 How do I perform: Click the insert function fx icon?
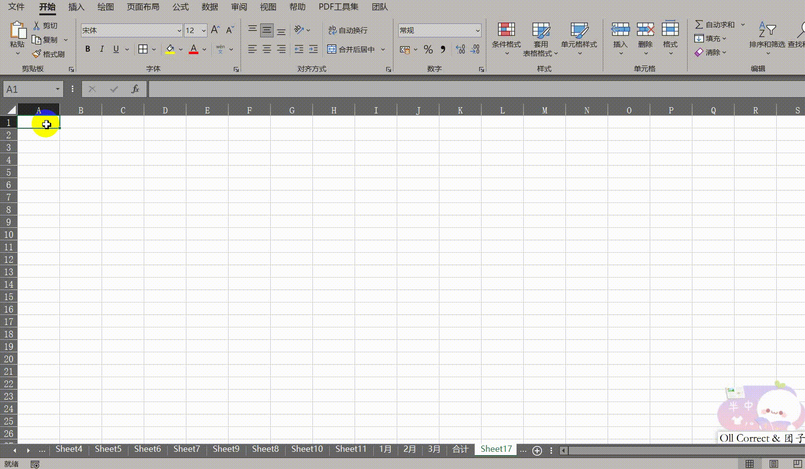coord(135,89)
